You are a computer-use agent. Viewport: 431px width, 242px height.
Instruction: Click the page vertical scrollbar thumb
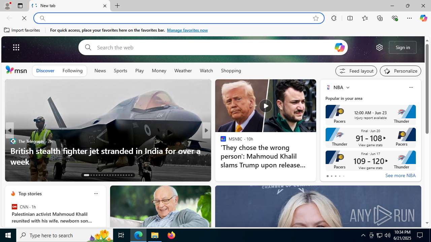427,89
